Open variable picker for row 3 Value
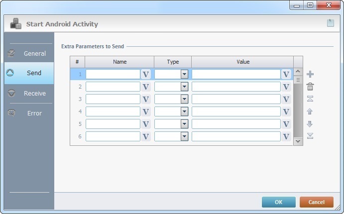This screenshot has width=344, height=214. [x=286, y=99]
